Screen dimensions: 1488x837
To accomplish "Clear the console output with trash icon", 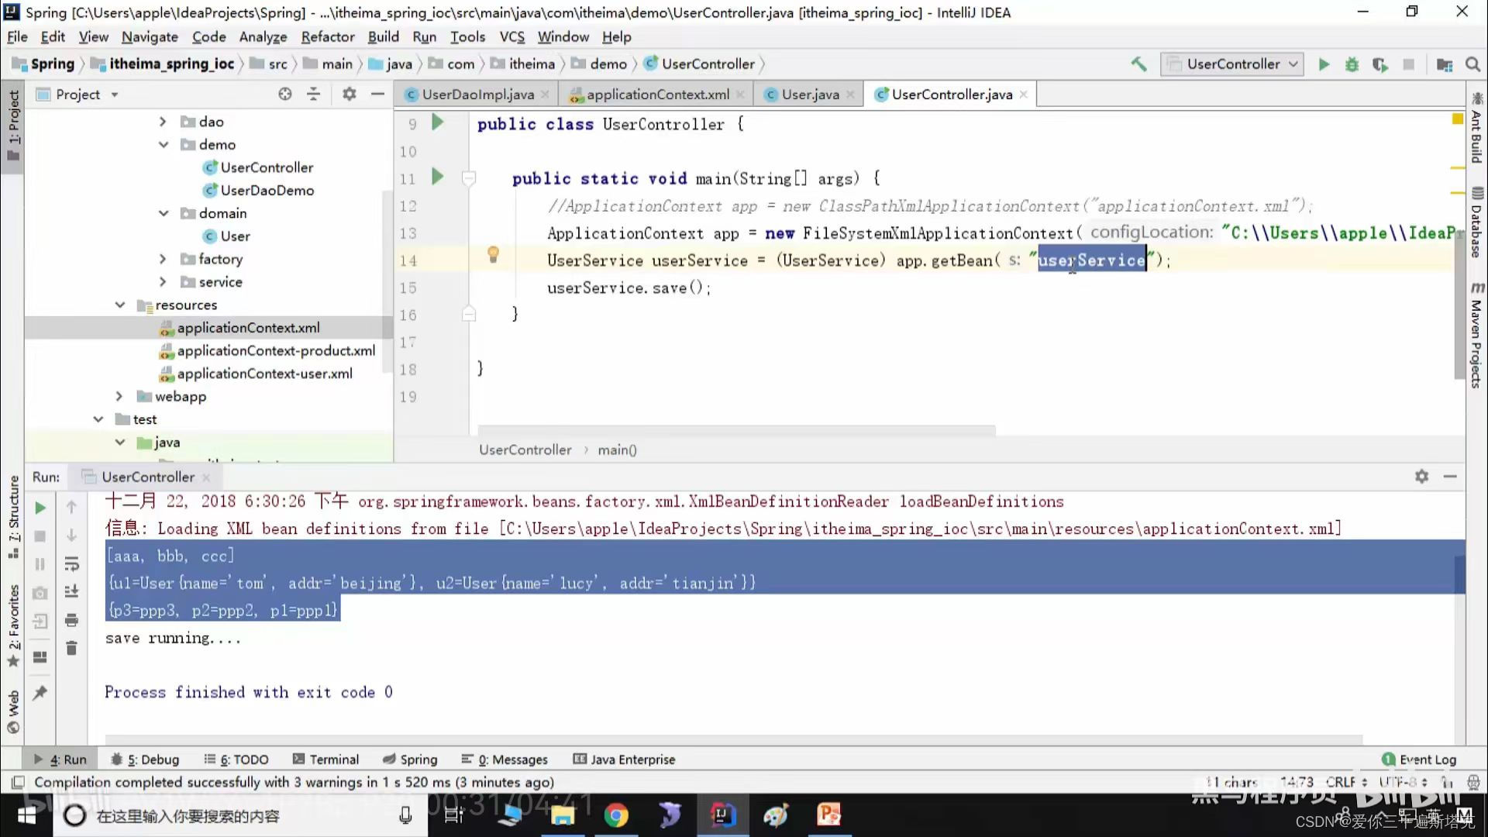I will (72, 649).
